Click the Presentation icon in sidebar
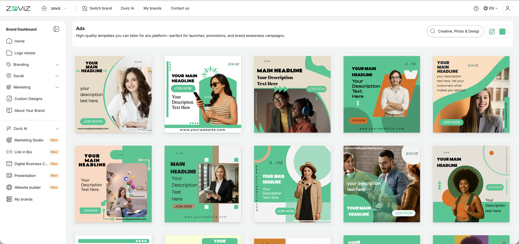Image resolution: width=519 pixels, height=244 pixels. [9, 175]
